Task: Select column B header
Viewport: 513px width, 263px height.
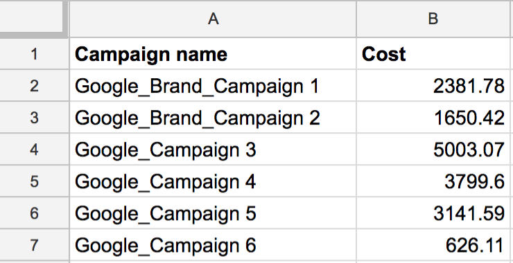Action: click(433, 19)
